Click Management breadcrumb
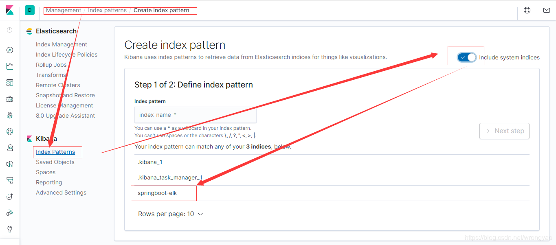Image resolution: width=556 pixels, height=245 pixels. click(x=64, y=10)
